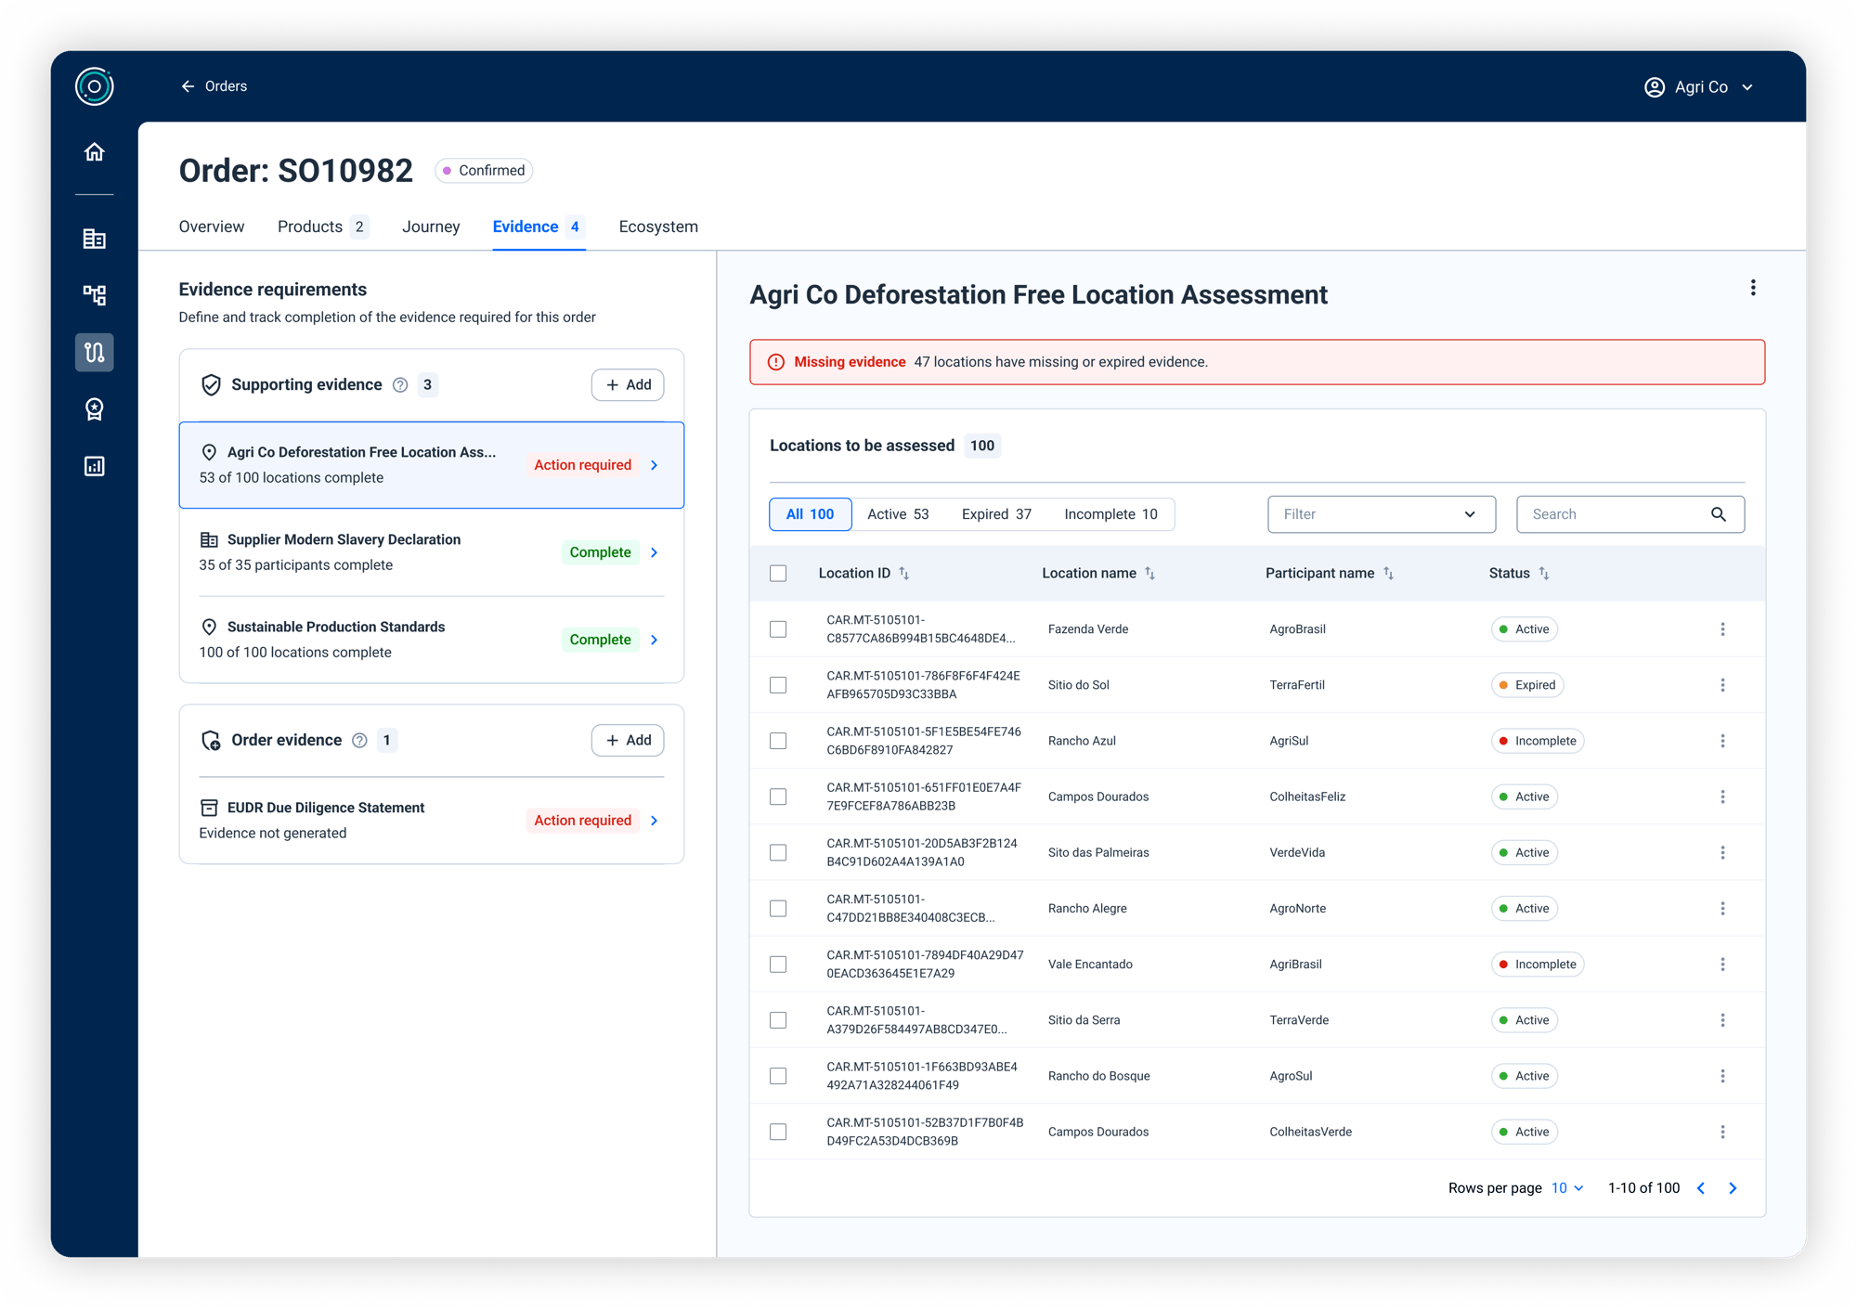Open Supplier Modern Slavery Declaration item
This screenshot has height=1308, width=1857.
pyautogui.click(x=432, y=552)
